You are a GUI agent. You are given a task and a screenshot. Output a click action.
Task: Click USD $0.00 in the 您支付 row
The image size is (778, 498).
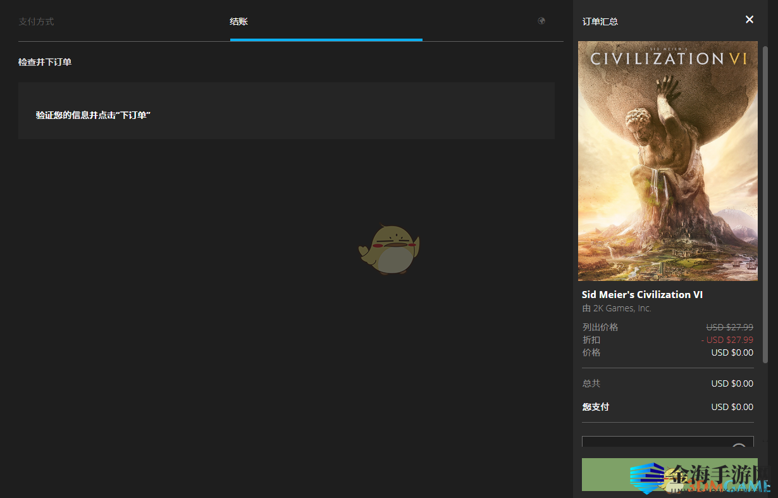click(732, 407)
